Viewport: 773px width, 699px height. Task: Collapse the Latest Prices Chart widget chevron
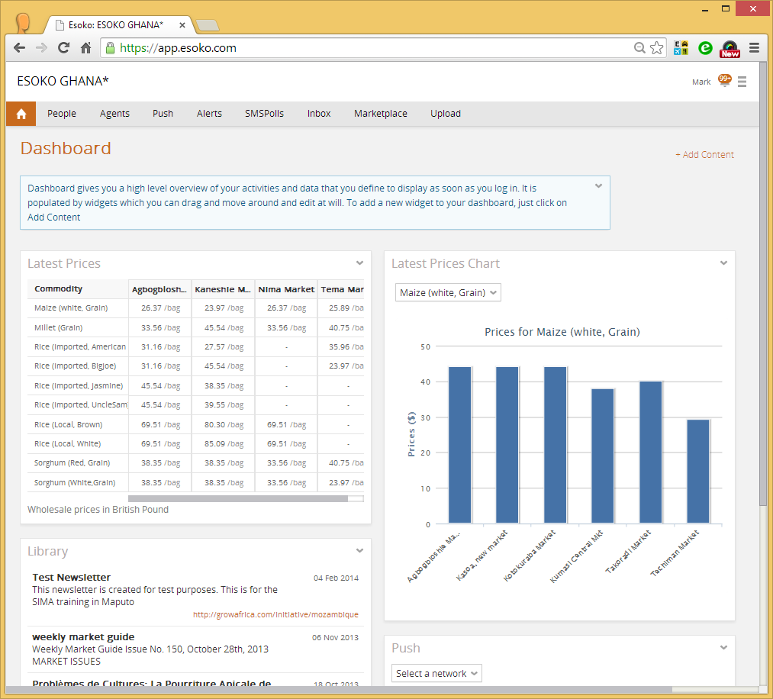pyautogui.click(x=723, y=263)
